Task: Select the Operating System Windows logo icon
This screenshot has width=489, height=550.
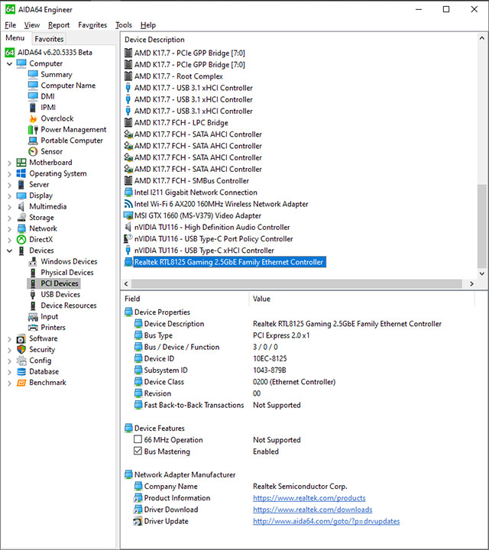Action: coord(21,173)
